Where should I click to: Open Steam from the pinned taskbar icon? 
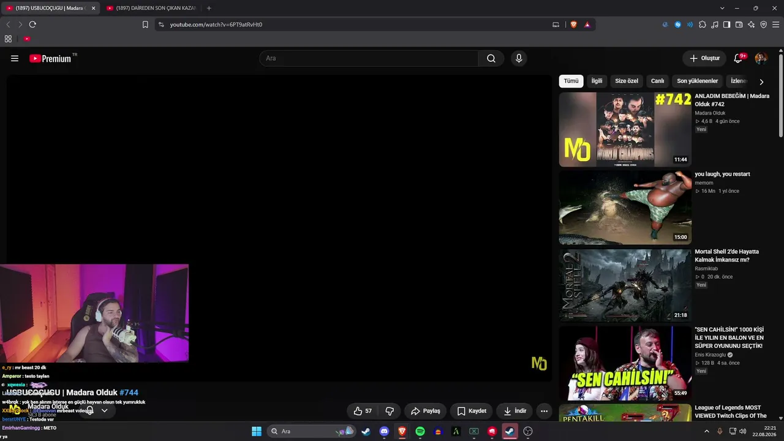pos(366,431)
